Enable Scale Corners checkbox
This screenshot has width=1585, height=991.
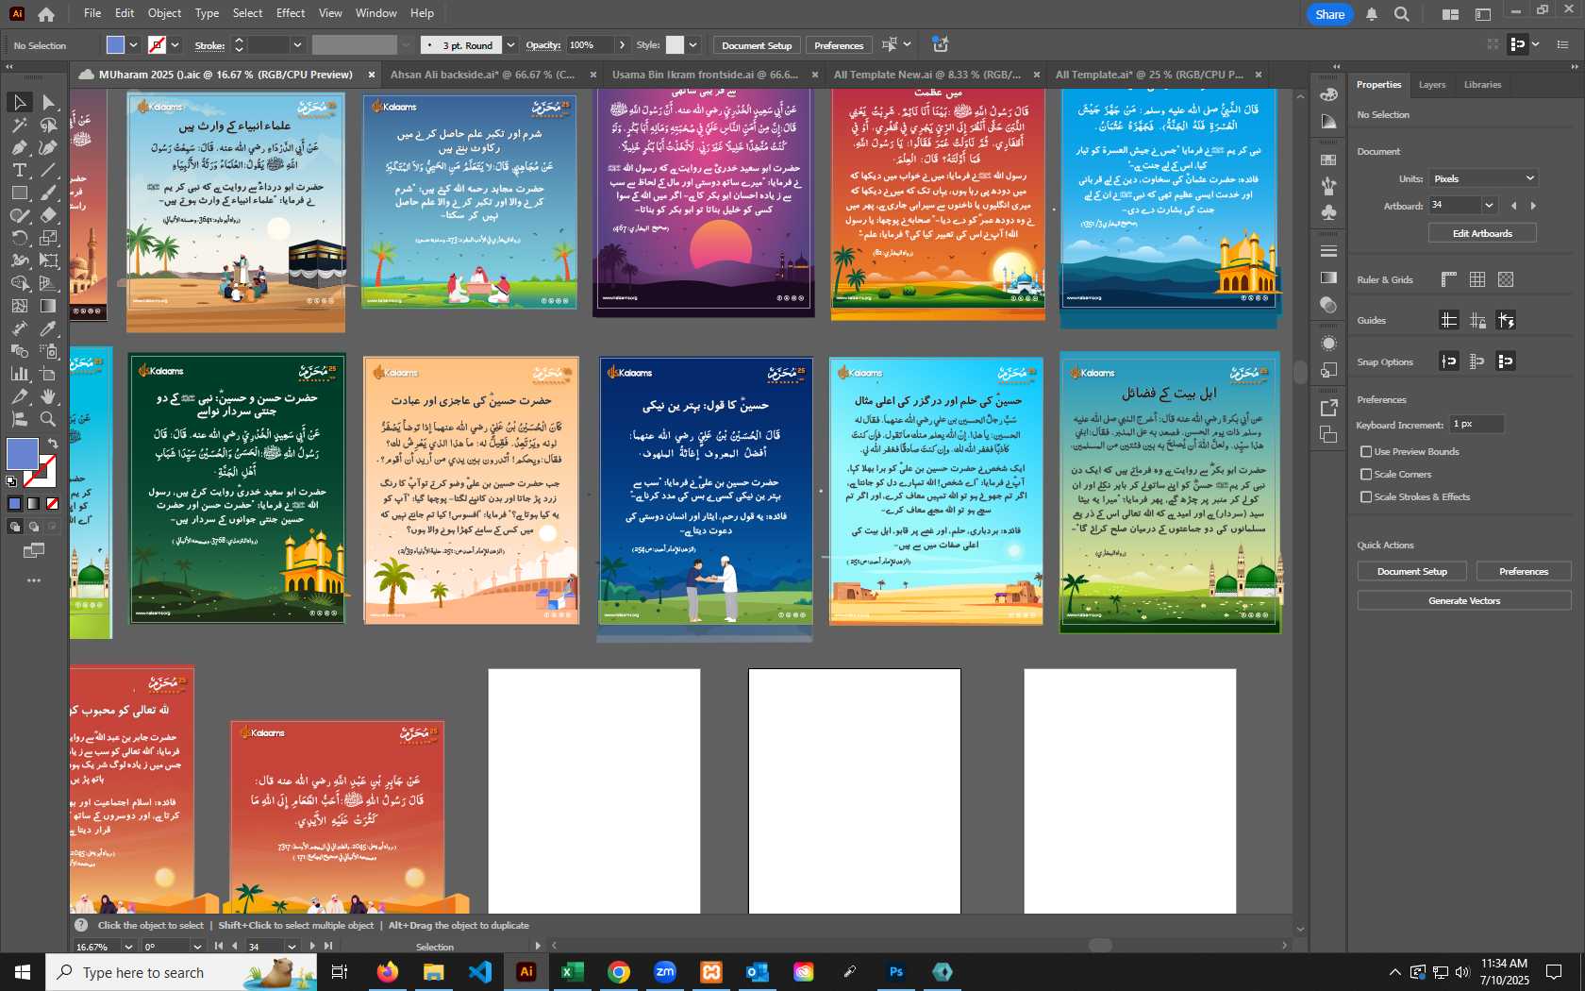pos(1366,475)
